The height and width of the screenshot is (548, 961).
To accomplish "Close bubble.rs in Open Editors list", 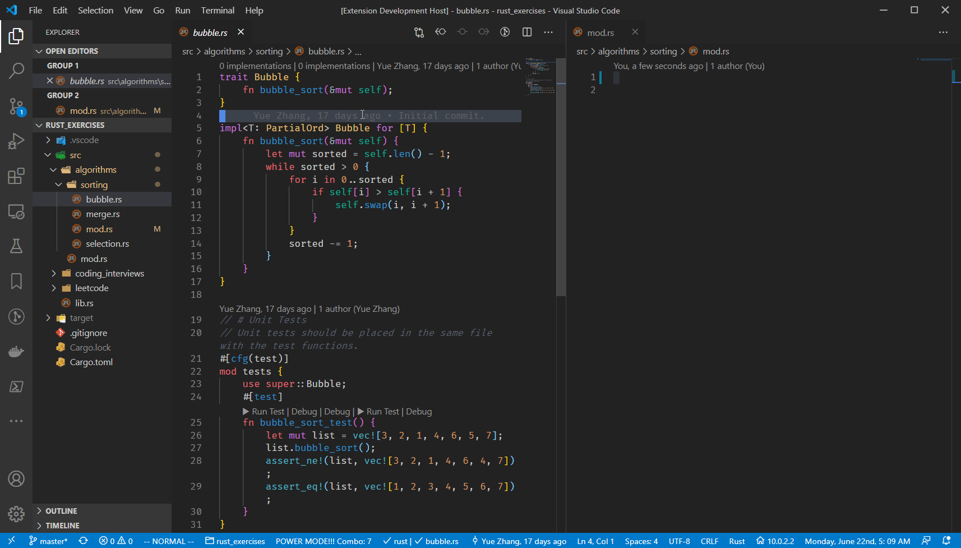I will pyautogui.click(x=50, y=81).
